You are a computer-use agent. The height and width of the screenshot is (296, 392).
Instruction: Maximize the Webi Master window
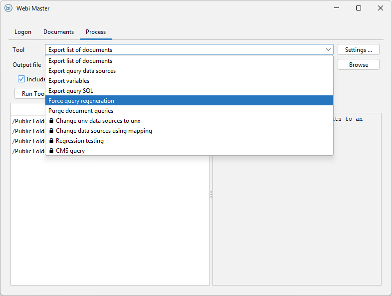click(x=358, y=8)
